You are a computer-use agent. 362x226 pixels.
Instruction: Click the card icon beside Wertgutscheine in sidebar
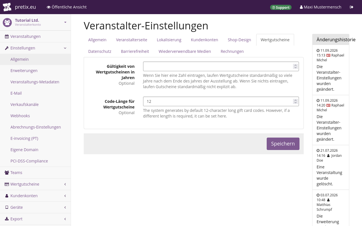coord(7,184)
